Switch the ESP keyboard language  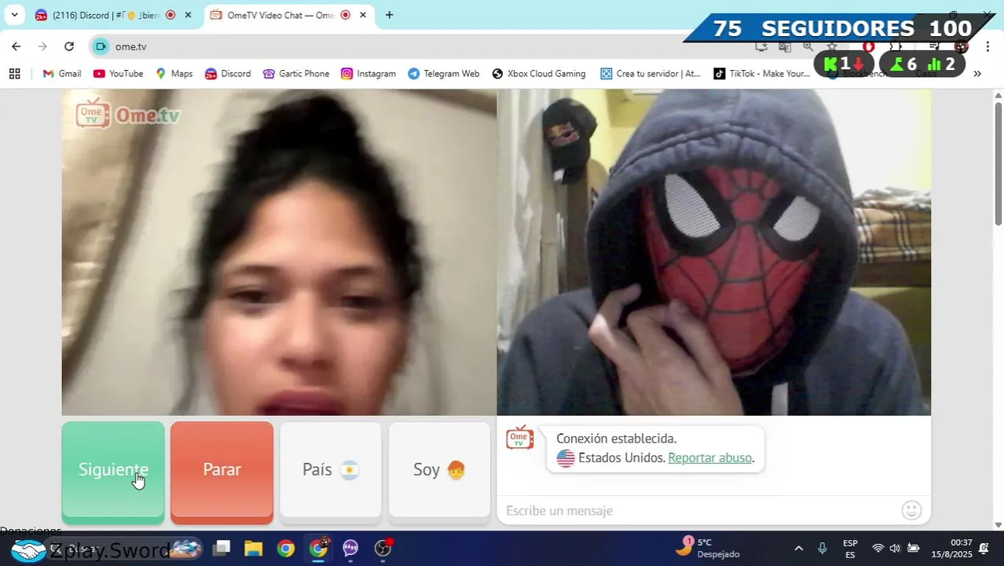pos(850,548)
